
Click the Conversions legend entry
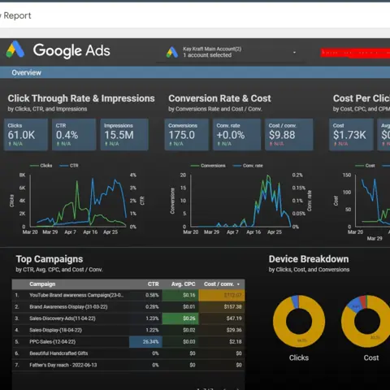(208, 166)
